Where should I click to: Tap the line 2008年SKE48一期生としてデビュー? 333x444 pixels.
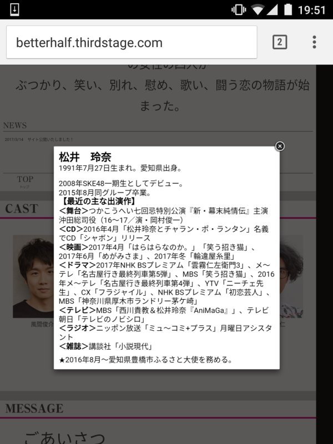(x=121, y=184)
